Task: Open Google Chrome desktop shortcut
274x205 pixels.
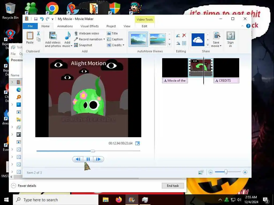Action: (52, 8)
